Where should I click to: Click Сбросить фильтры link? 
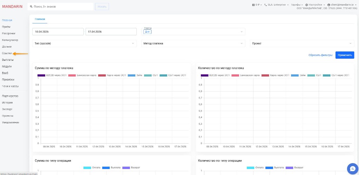coord(320,55)
